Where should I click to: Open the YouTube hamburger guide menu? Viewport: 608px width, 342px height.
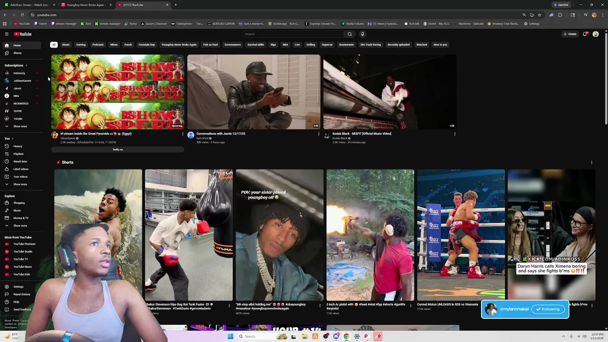[7, 34]
